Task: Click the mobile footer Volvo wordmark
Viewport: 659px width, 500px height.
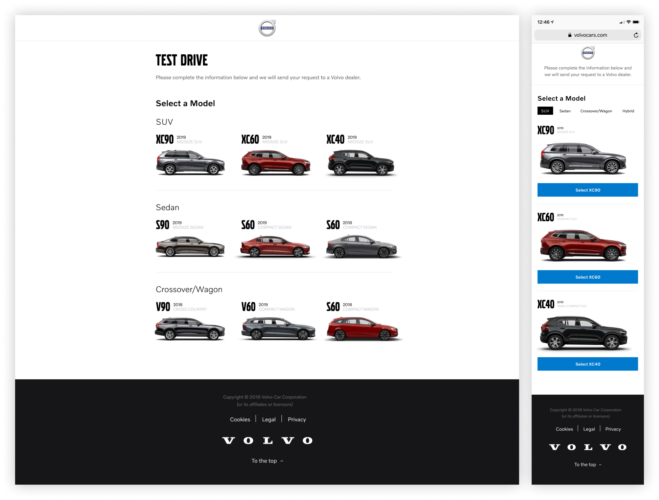Action: [588, 447]
